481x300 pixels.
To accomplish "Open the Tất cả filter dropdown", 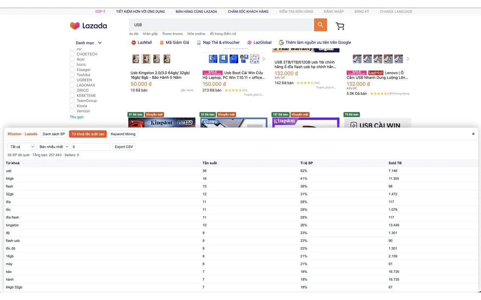I will coord(21,147).
